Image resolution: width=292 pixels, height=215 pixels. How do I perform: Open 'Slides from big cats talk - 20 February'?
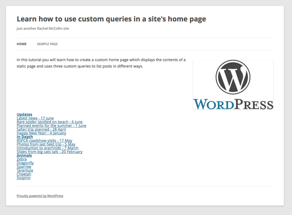pos(50,152)
